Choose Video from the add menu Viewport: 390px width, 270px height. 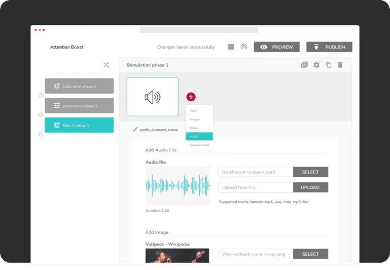(x=199, y=128)
